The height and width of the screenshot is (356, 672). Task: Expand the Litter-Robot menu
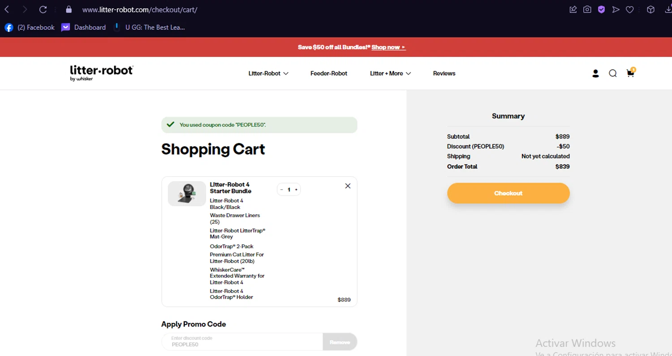268,74
